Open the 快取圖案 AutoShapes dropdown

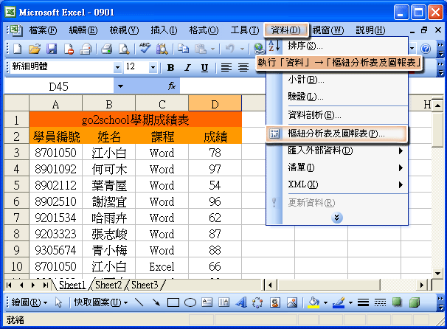point(101,302)
